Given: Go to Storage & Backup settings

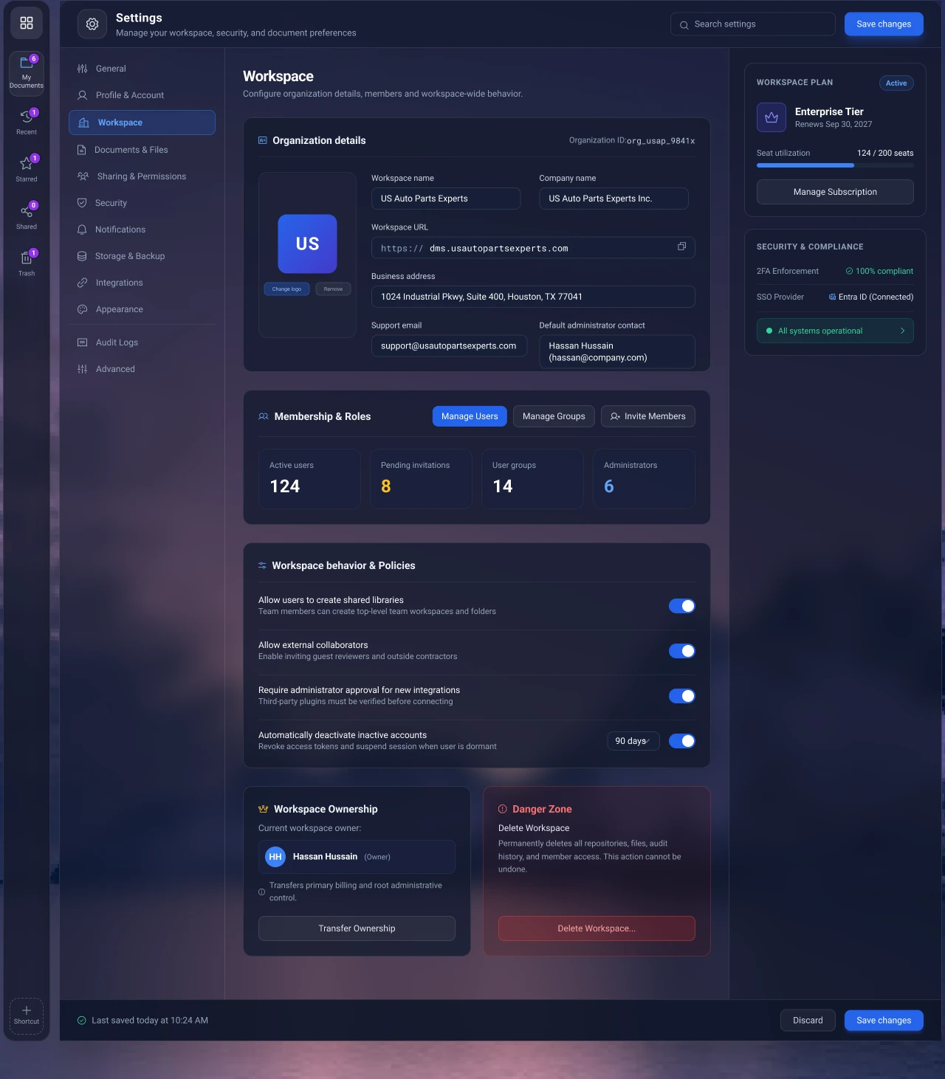Looking at the screenshot, I should click(x=142, y=256).
